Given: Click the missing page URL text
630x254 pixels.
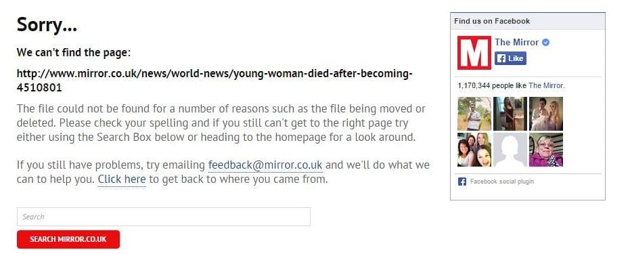Looking at the screenshot, I should click(215, 81).
